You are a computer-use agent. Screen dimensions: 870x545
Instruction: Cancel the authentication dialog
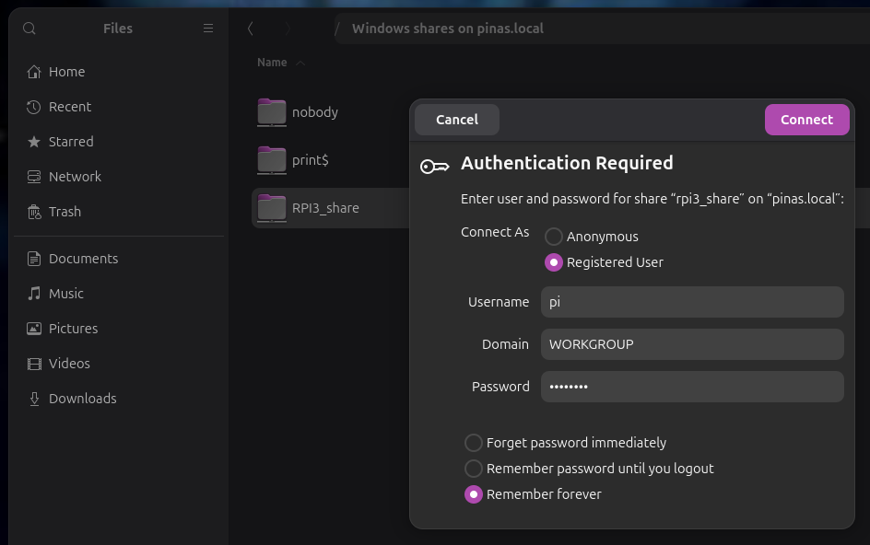(x=456, y=120)
